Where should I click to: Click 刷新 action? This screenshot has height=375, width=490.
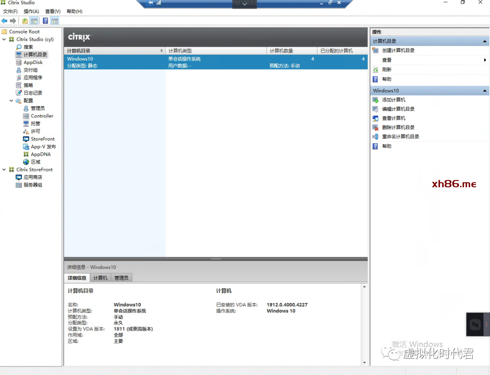tap(387, 70)
